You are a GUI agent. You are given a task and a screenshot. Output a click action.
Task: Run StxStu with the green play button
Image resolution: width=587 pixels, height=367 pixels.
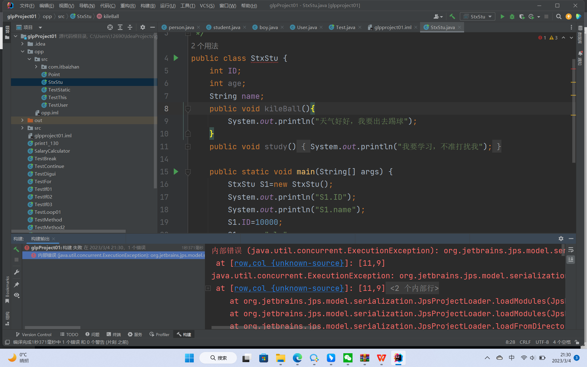point(502,17)
